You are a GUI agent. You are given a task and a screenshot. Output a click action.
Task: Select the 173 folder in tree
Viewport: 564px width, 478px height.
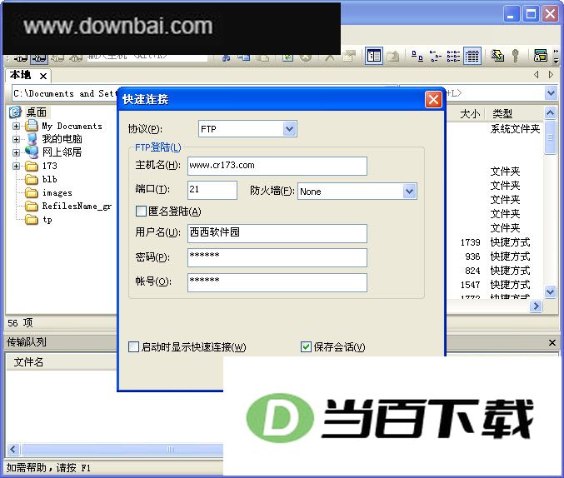coord(50,166)
